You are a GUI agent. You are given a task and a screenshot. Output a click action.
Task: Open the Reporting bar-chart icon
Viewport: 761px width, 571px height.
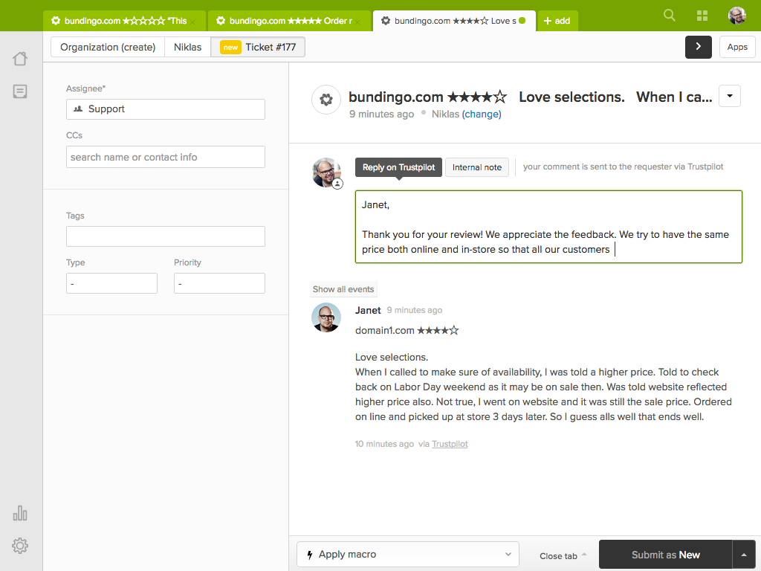tap(20, 512)
